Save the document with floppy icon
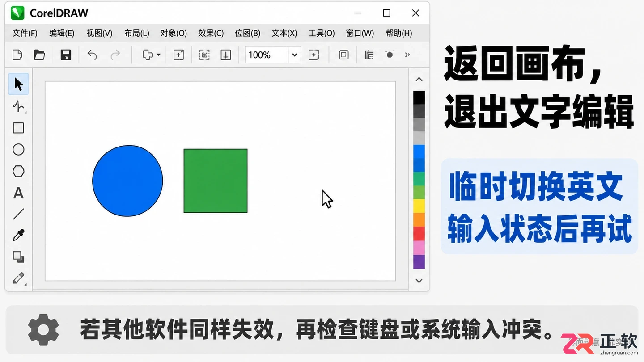The height and width of the screenshot is (362, 644). coord(66,55)
